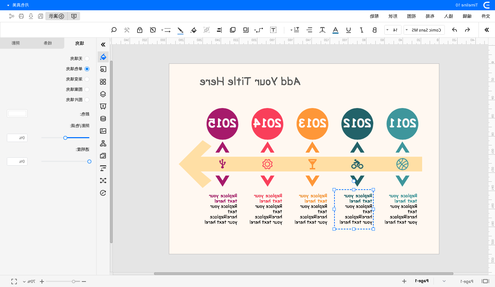The image size is (495, 287).
Task: Click the align objects icon in toolbar
Action: (219, 30)
